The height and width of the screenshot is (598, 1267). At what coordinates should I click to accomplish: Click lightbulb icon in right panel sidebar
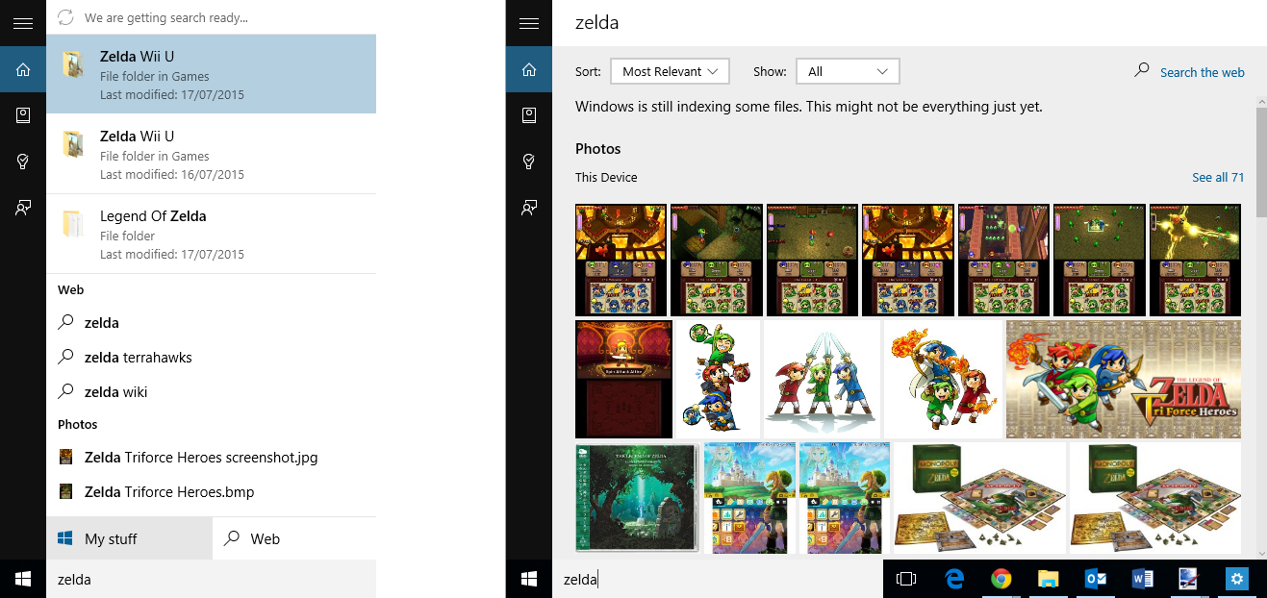(x=529, y=162)
